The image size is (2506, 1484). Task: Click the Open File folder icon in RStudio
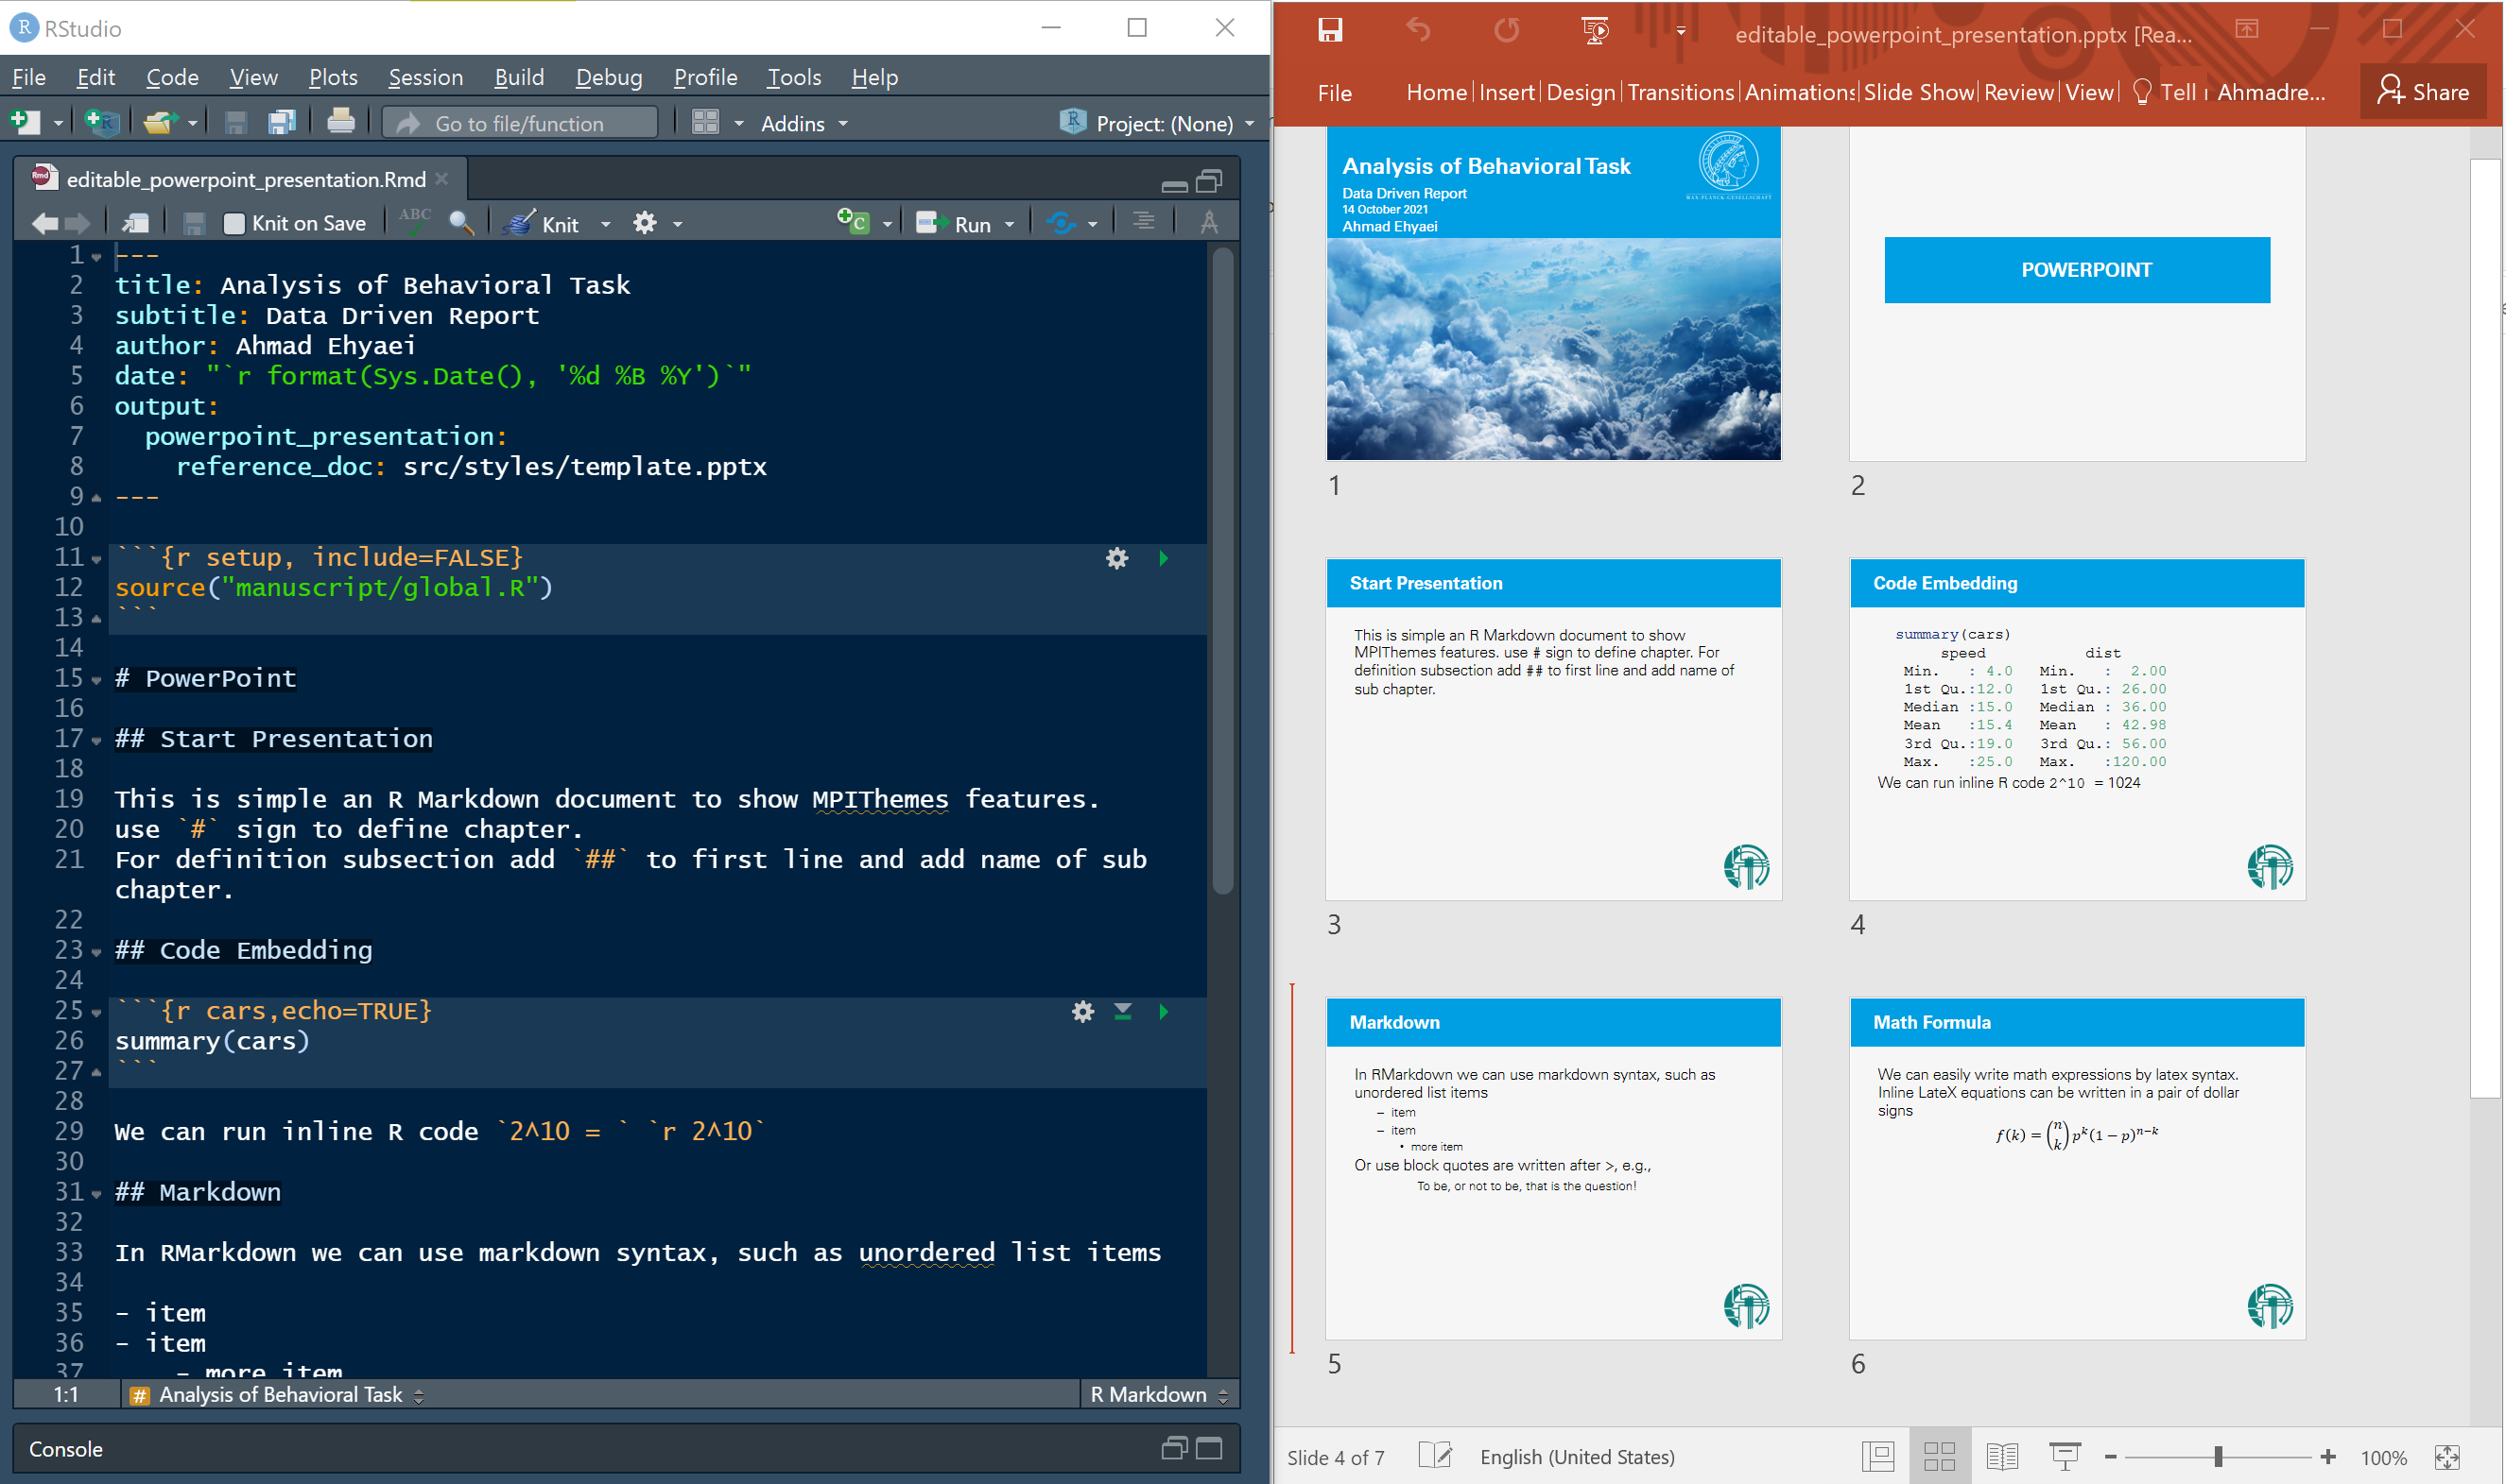160,122
